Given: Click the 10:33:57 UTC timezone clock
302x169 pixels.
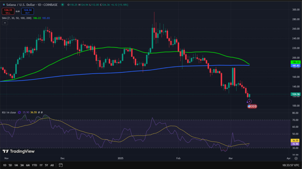Looking at the screenshot, I should pos(291,165).
